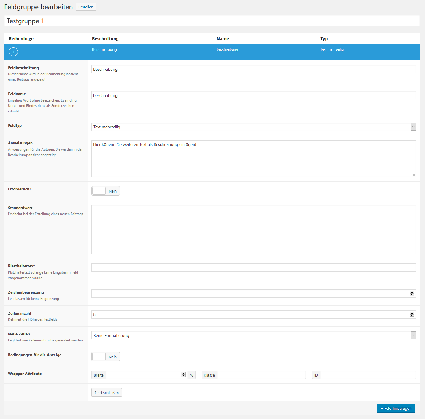Click the Reihenfolge column header
The height and width of the screenshot is (419, 425).
pos(21,39)
